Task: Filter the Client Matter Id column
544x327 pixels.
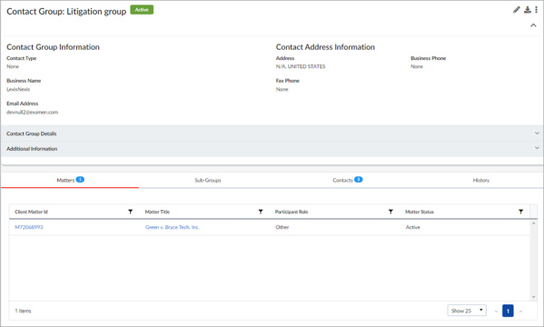Action: click(131, 212)
